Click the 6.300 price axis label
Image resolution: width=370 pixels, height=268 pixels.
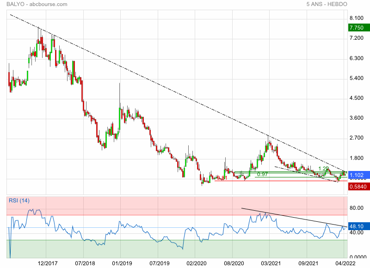[357, 58]
